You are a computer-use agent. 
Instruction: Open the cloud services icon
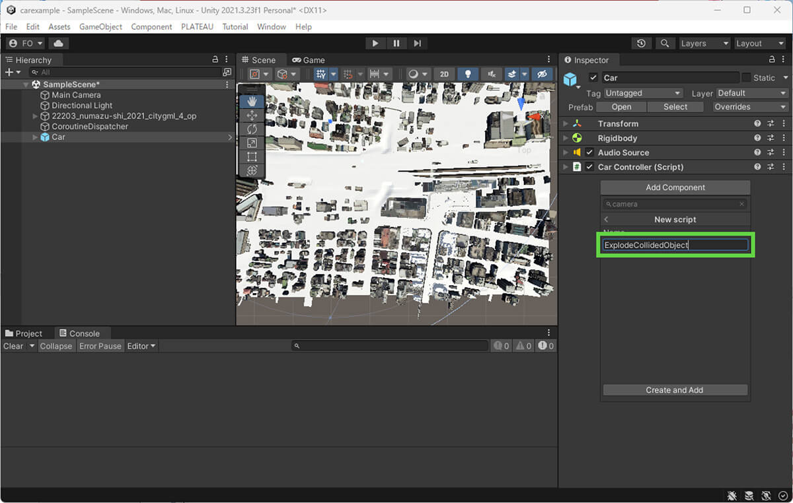pos(58,44)
